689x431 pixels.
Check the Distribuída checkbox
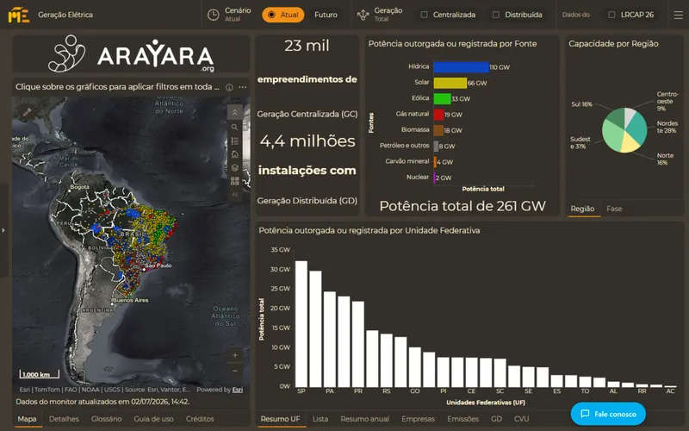[x=496, y=15]
